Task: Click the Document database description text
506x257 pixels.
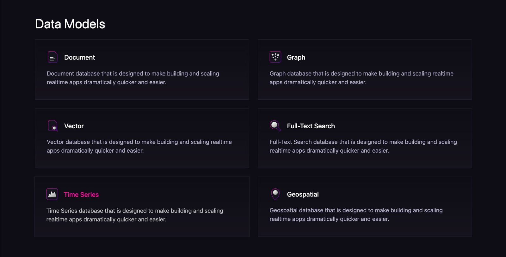Action: 133,78
